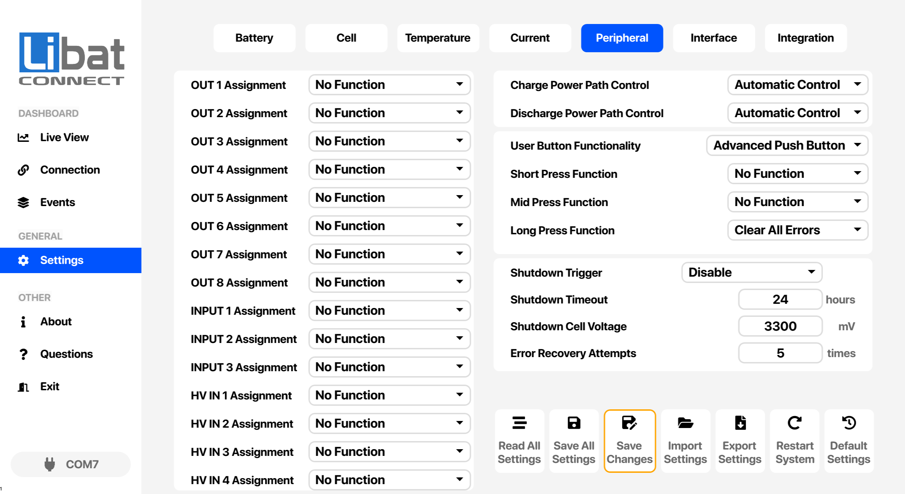The height and width of the screenshot is (494, 905).
Task: Click the Import Settings folder icon
Action: [x=685, y=423]
